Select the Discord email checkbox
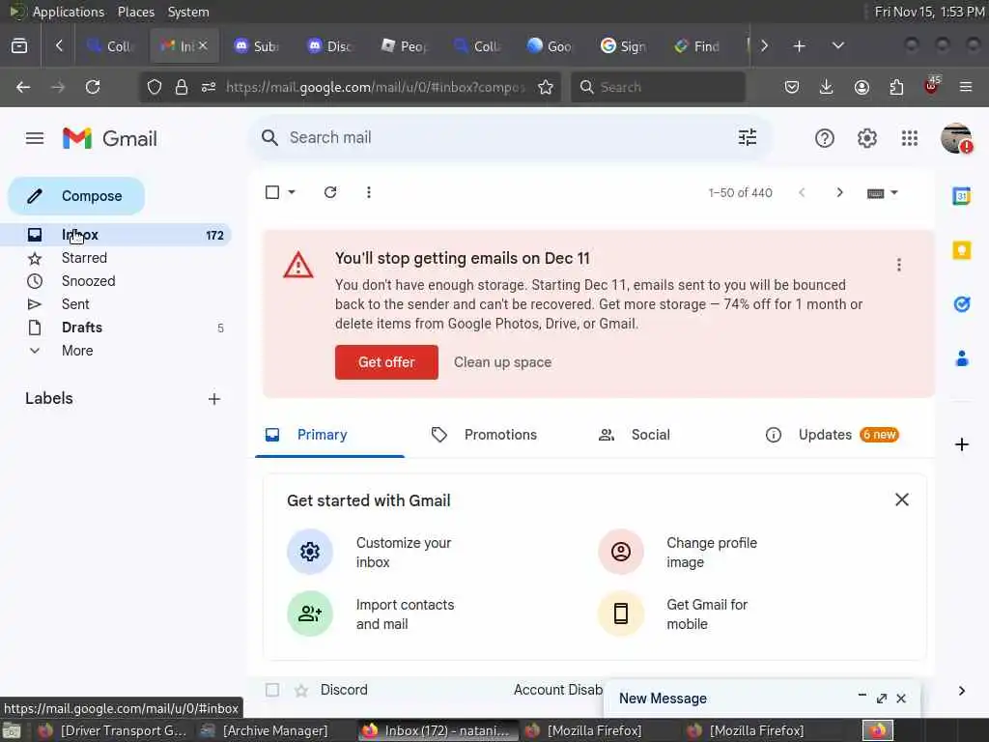The height and width of the screenshot is (742, 989). [x=271, y=690]
